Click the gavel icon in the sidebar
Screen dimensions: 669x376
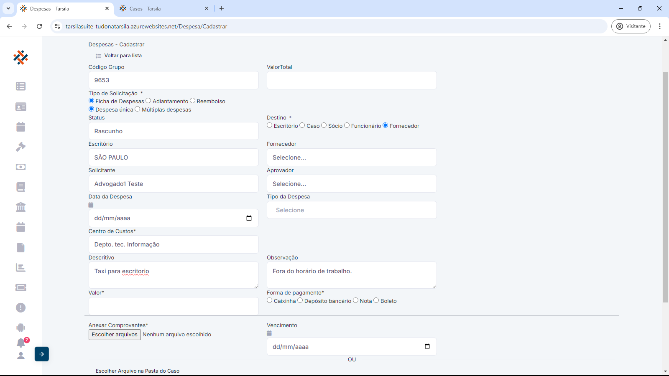click(20, 147)
